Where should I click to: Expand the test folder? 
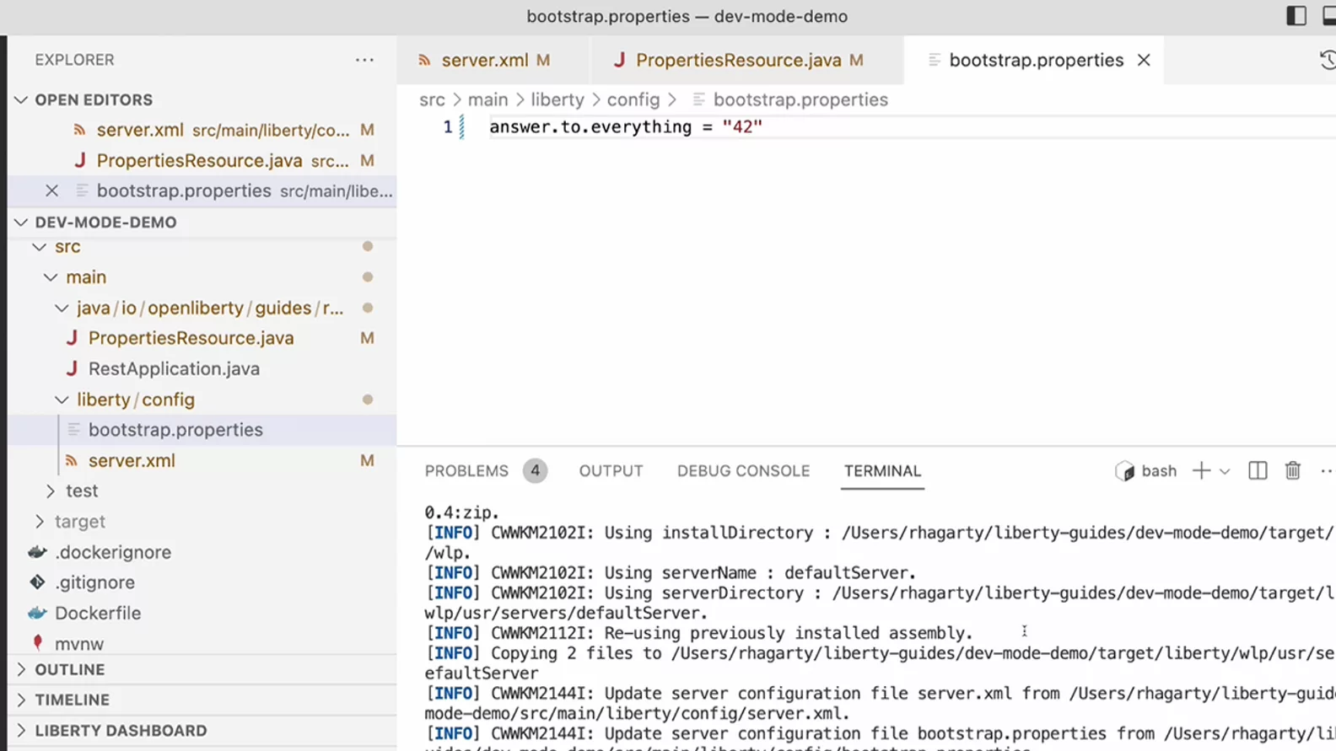81,491
